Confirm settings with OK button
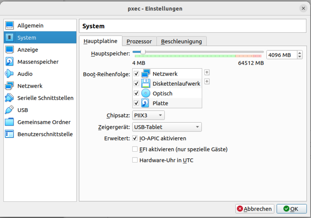 290,209
